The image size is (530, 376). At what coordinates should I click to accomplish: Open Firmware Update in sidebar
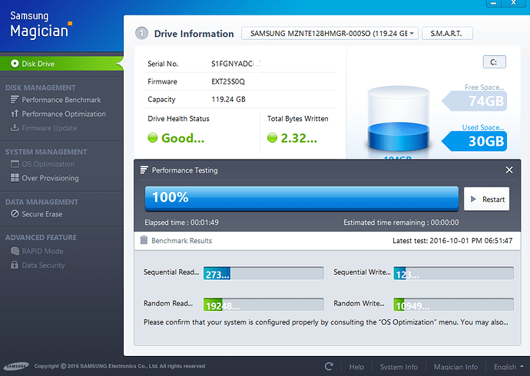49,128
